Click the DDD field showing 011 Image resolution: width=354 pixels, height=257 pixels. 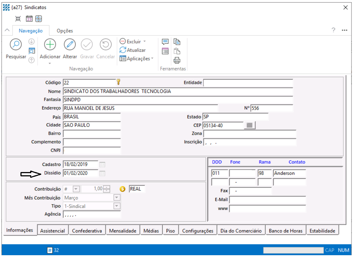[220, 173]
